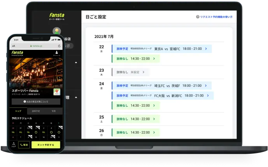This screenshot has height=167, width=268.
Task: Open the FC大阪 vs 新潟FC chevron
Action: tap(208, 95)
